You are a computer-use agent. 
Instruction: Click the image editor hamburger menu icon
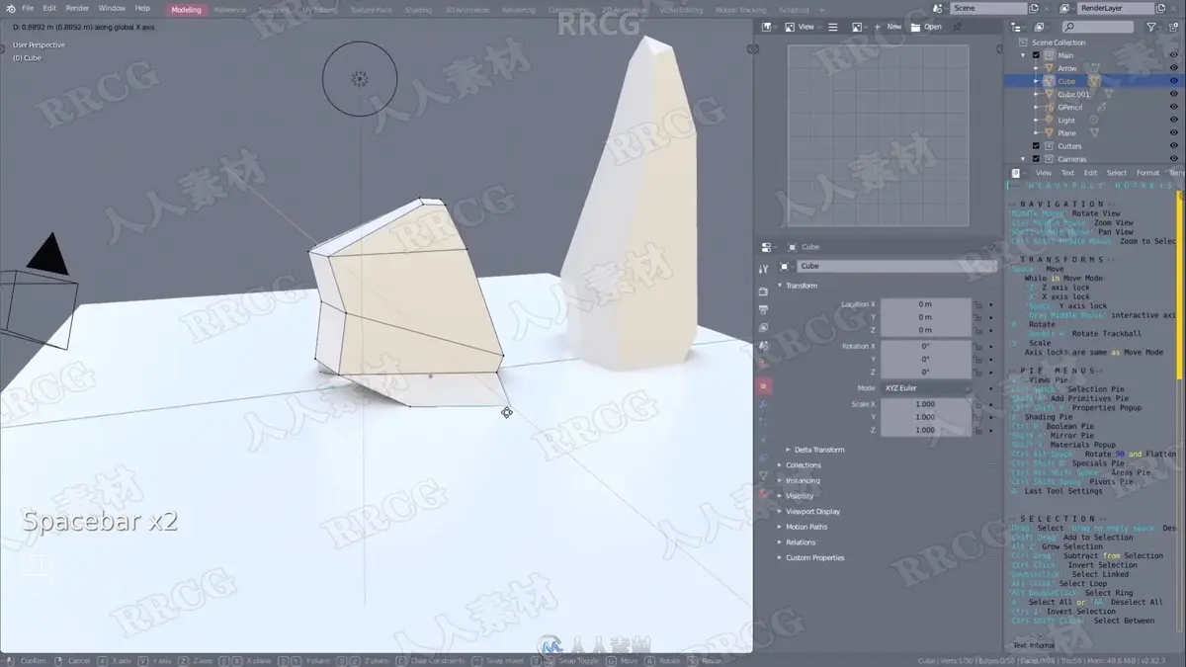click(x=833, y=27)
